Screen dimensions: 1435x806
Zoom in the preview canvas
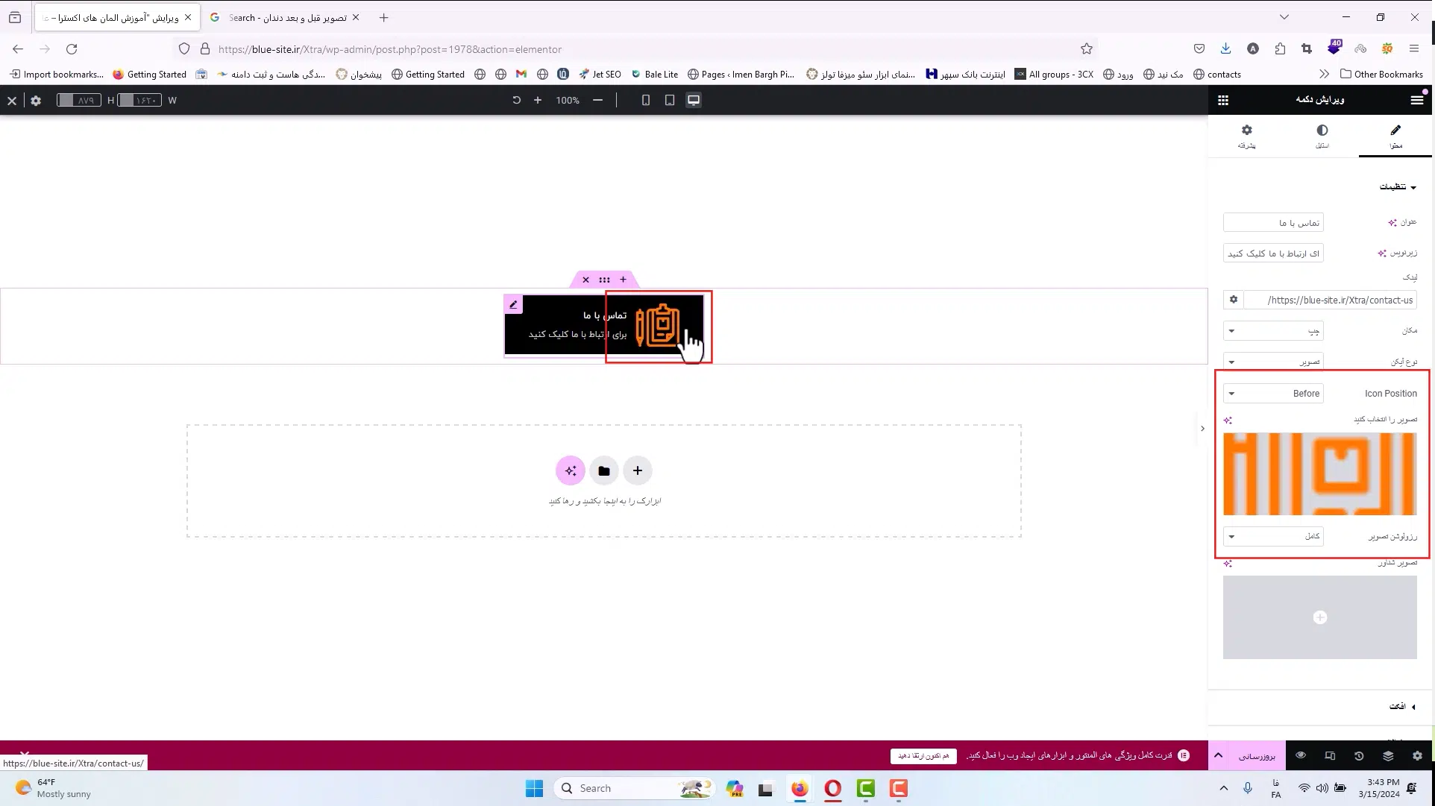coord(538,100)
